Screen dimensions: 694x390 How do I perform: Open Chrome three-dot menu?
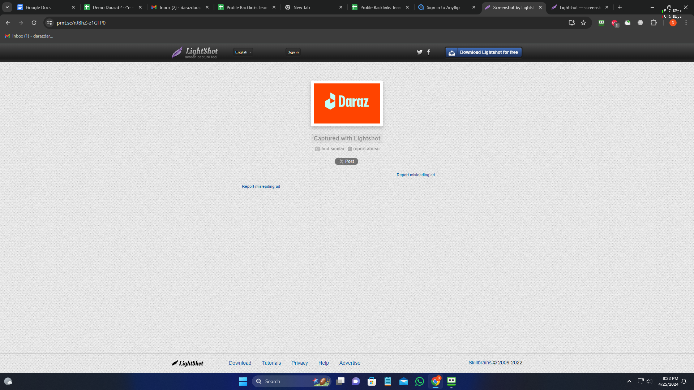(686, 23)
